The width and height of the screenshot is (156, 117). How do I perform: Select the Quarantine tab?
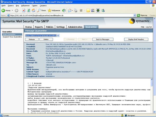click(x=91, y=27)
